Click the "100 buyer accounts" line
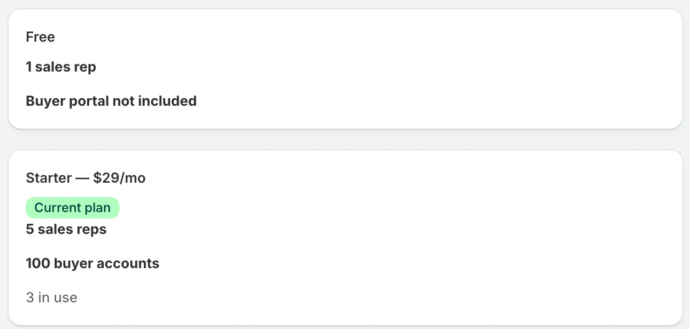The width and height of the screenshot is (690, 329). (93, 263)
